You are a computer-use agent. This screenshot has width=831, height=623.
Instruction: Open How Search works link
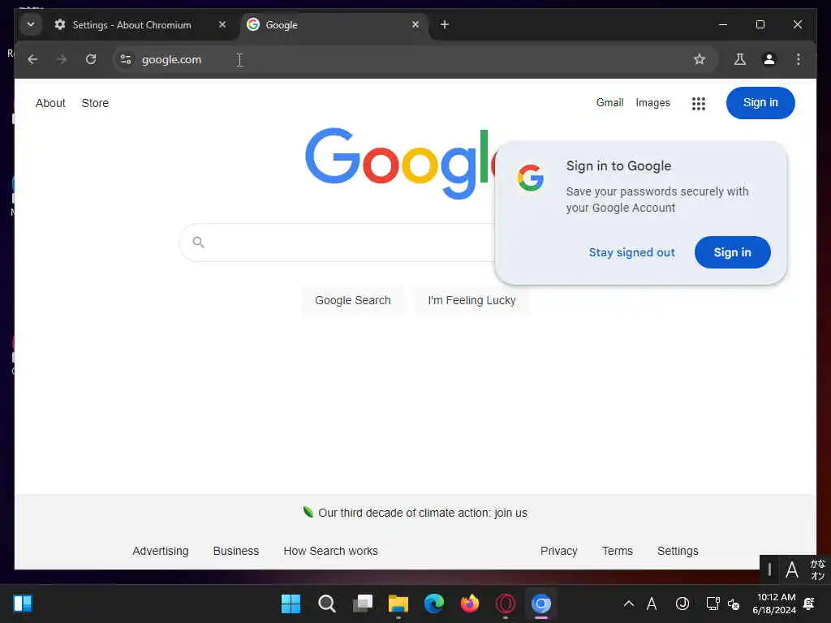pos(331,551)
